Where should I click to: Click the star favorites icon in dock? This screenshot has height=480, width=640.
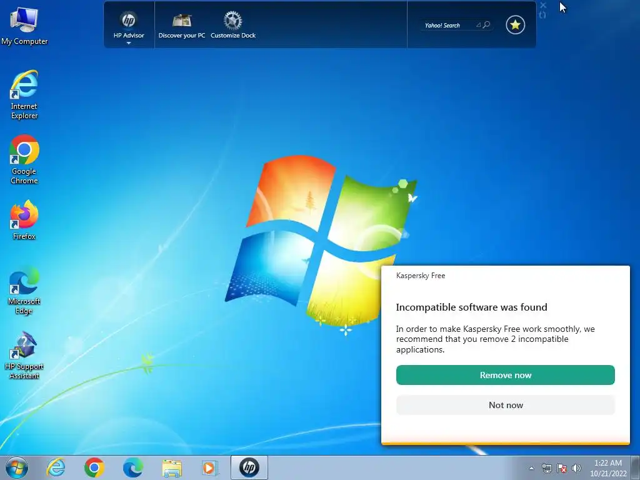(515, 25)
